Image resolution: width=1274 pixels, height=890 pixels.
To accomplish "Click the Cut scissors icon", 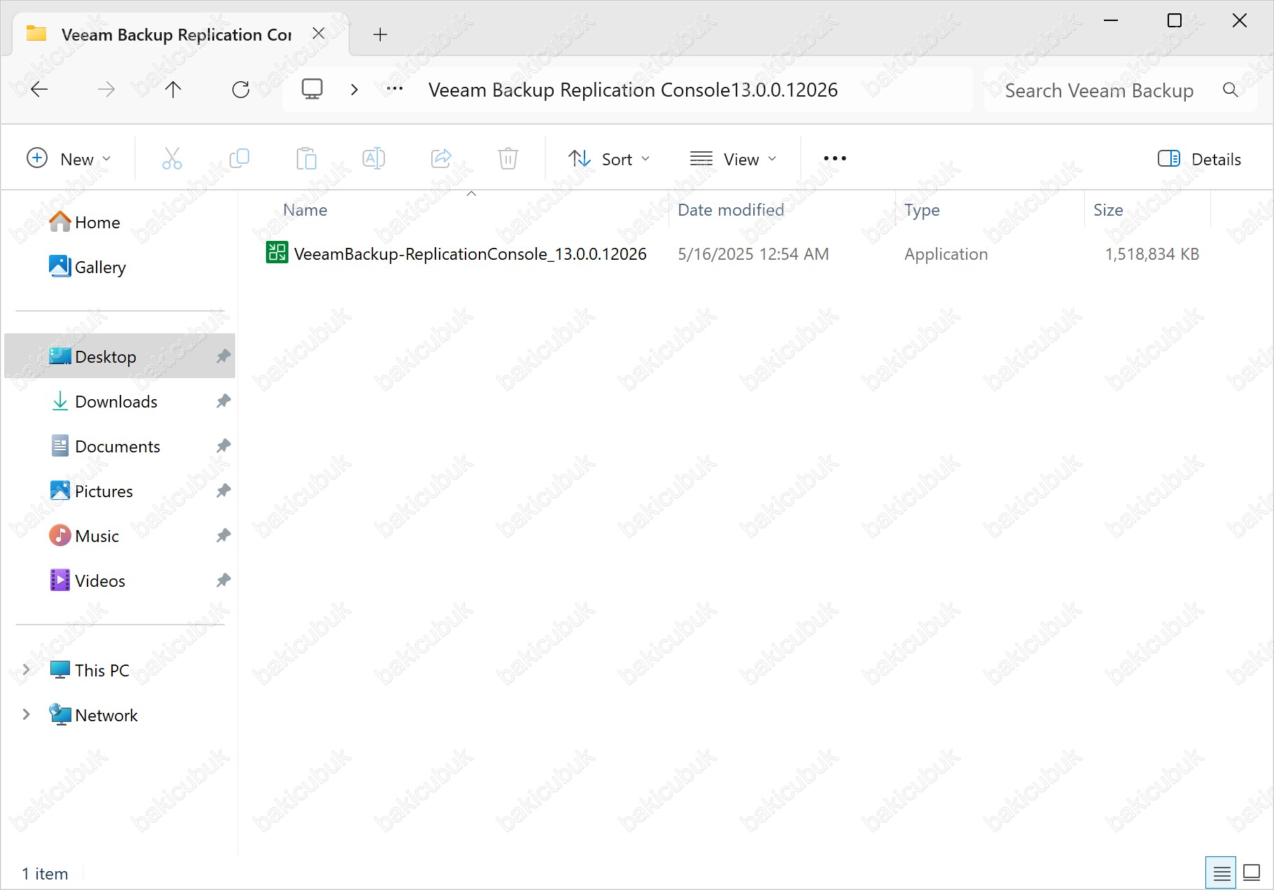I will (171, 159).
